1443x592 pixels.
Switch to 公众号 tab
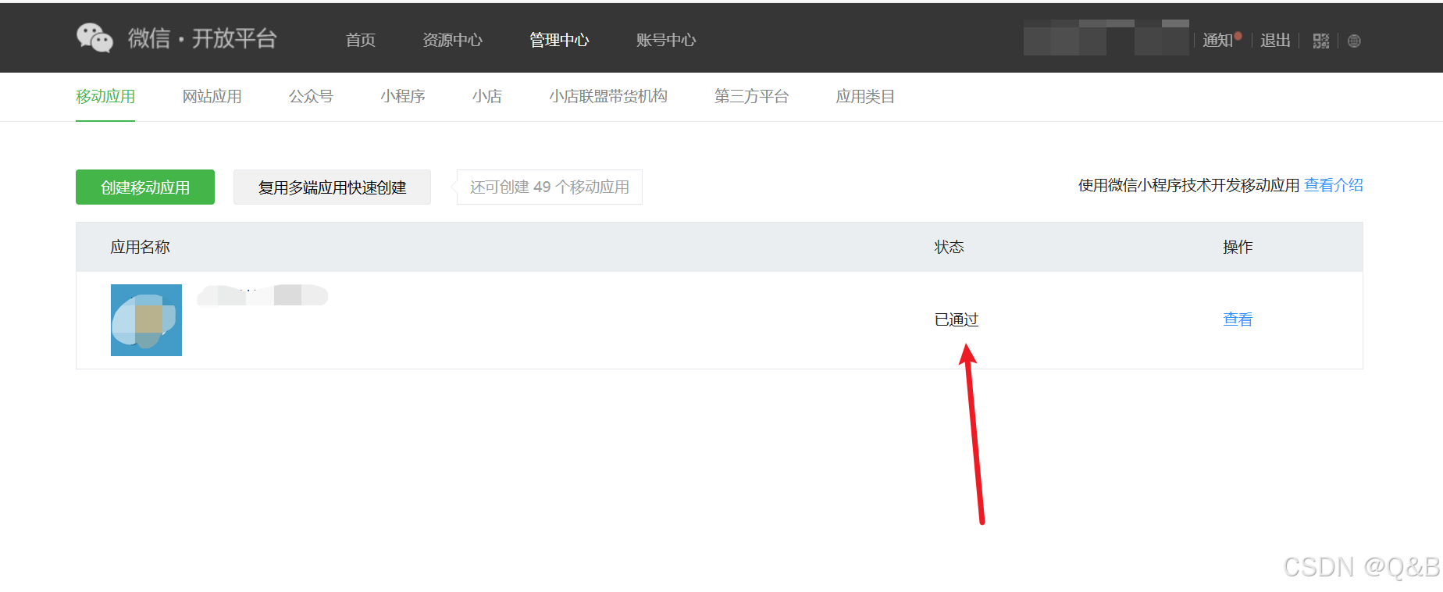(311, 96)
